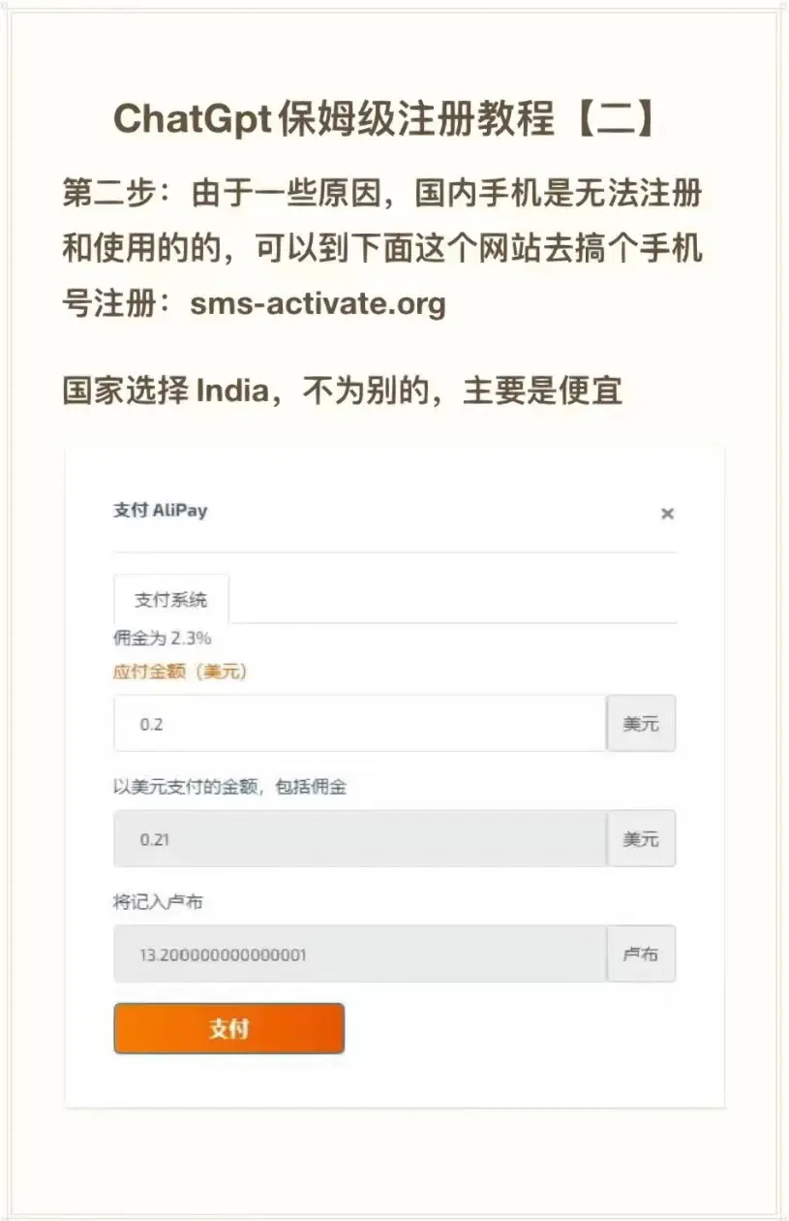Click the text line starting 和使用的的
Viewport: 789px width, 1221px height.
[x=382, y=249]
